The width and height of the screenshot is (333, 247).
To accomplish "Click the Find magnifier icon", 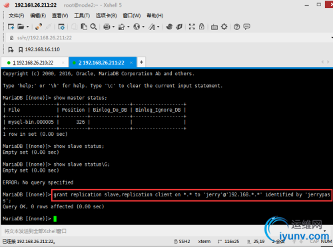I will (x=93, y=27).
